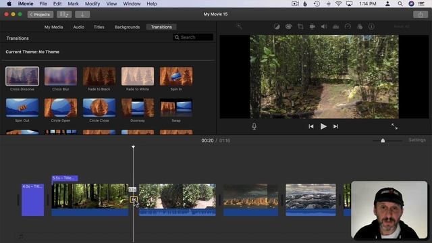Select the transition icon between clips

pyautogui.click(x=134, y=199)
